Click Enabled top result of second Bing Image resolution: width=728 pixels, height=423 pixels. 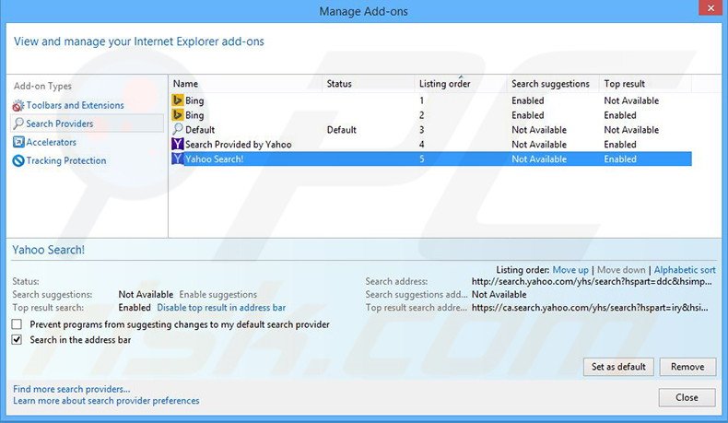point(620,115)
